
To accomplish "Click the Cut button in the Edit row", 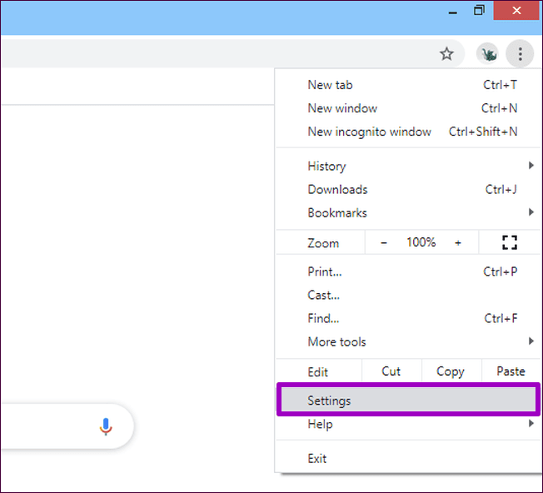I will (391, 371).
